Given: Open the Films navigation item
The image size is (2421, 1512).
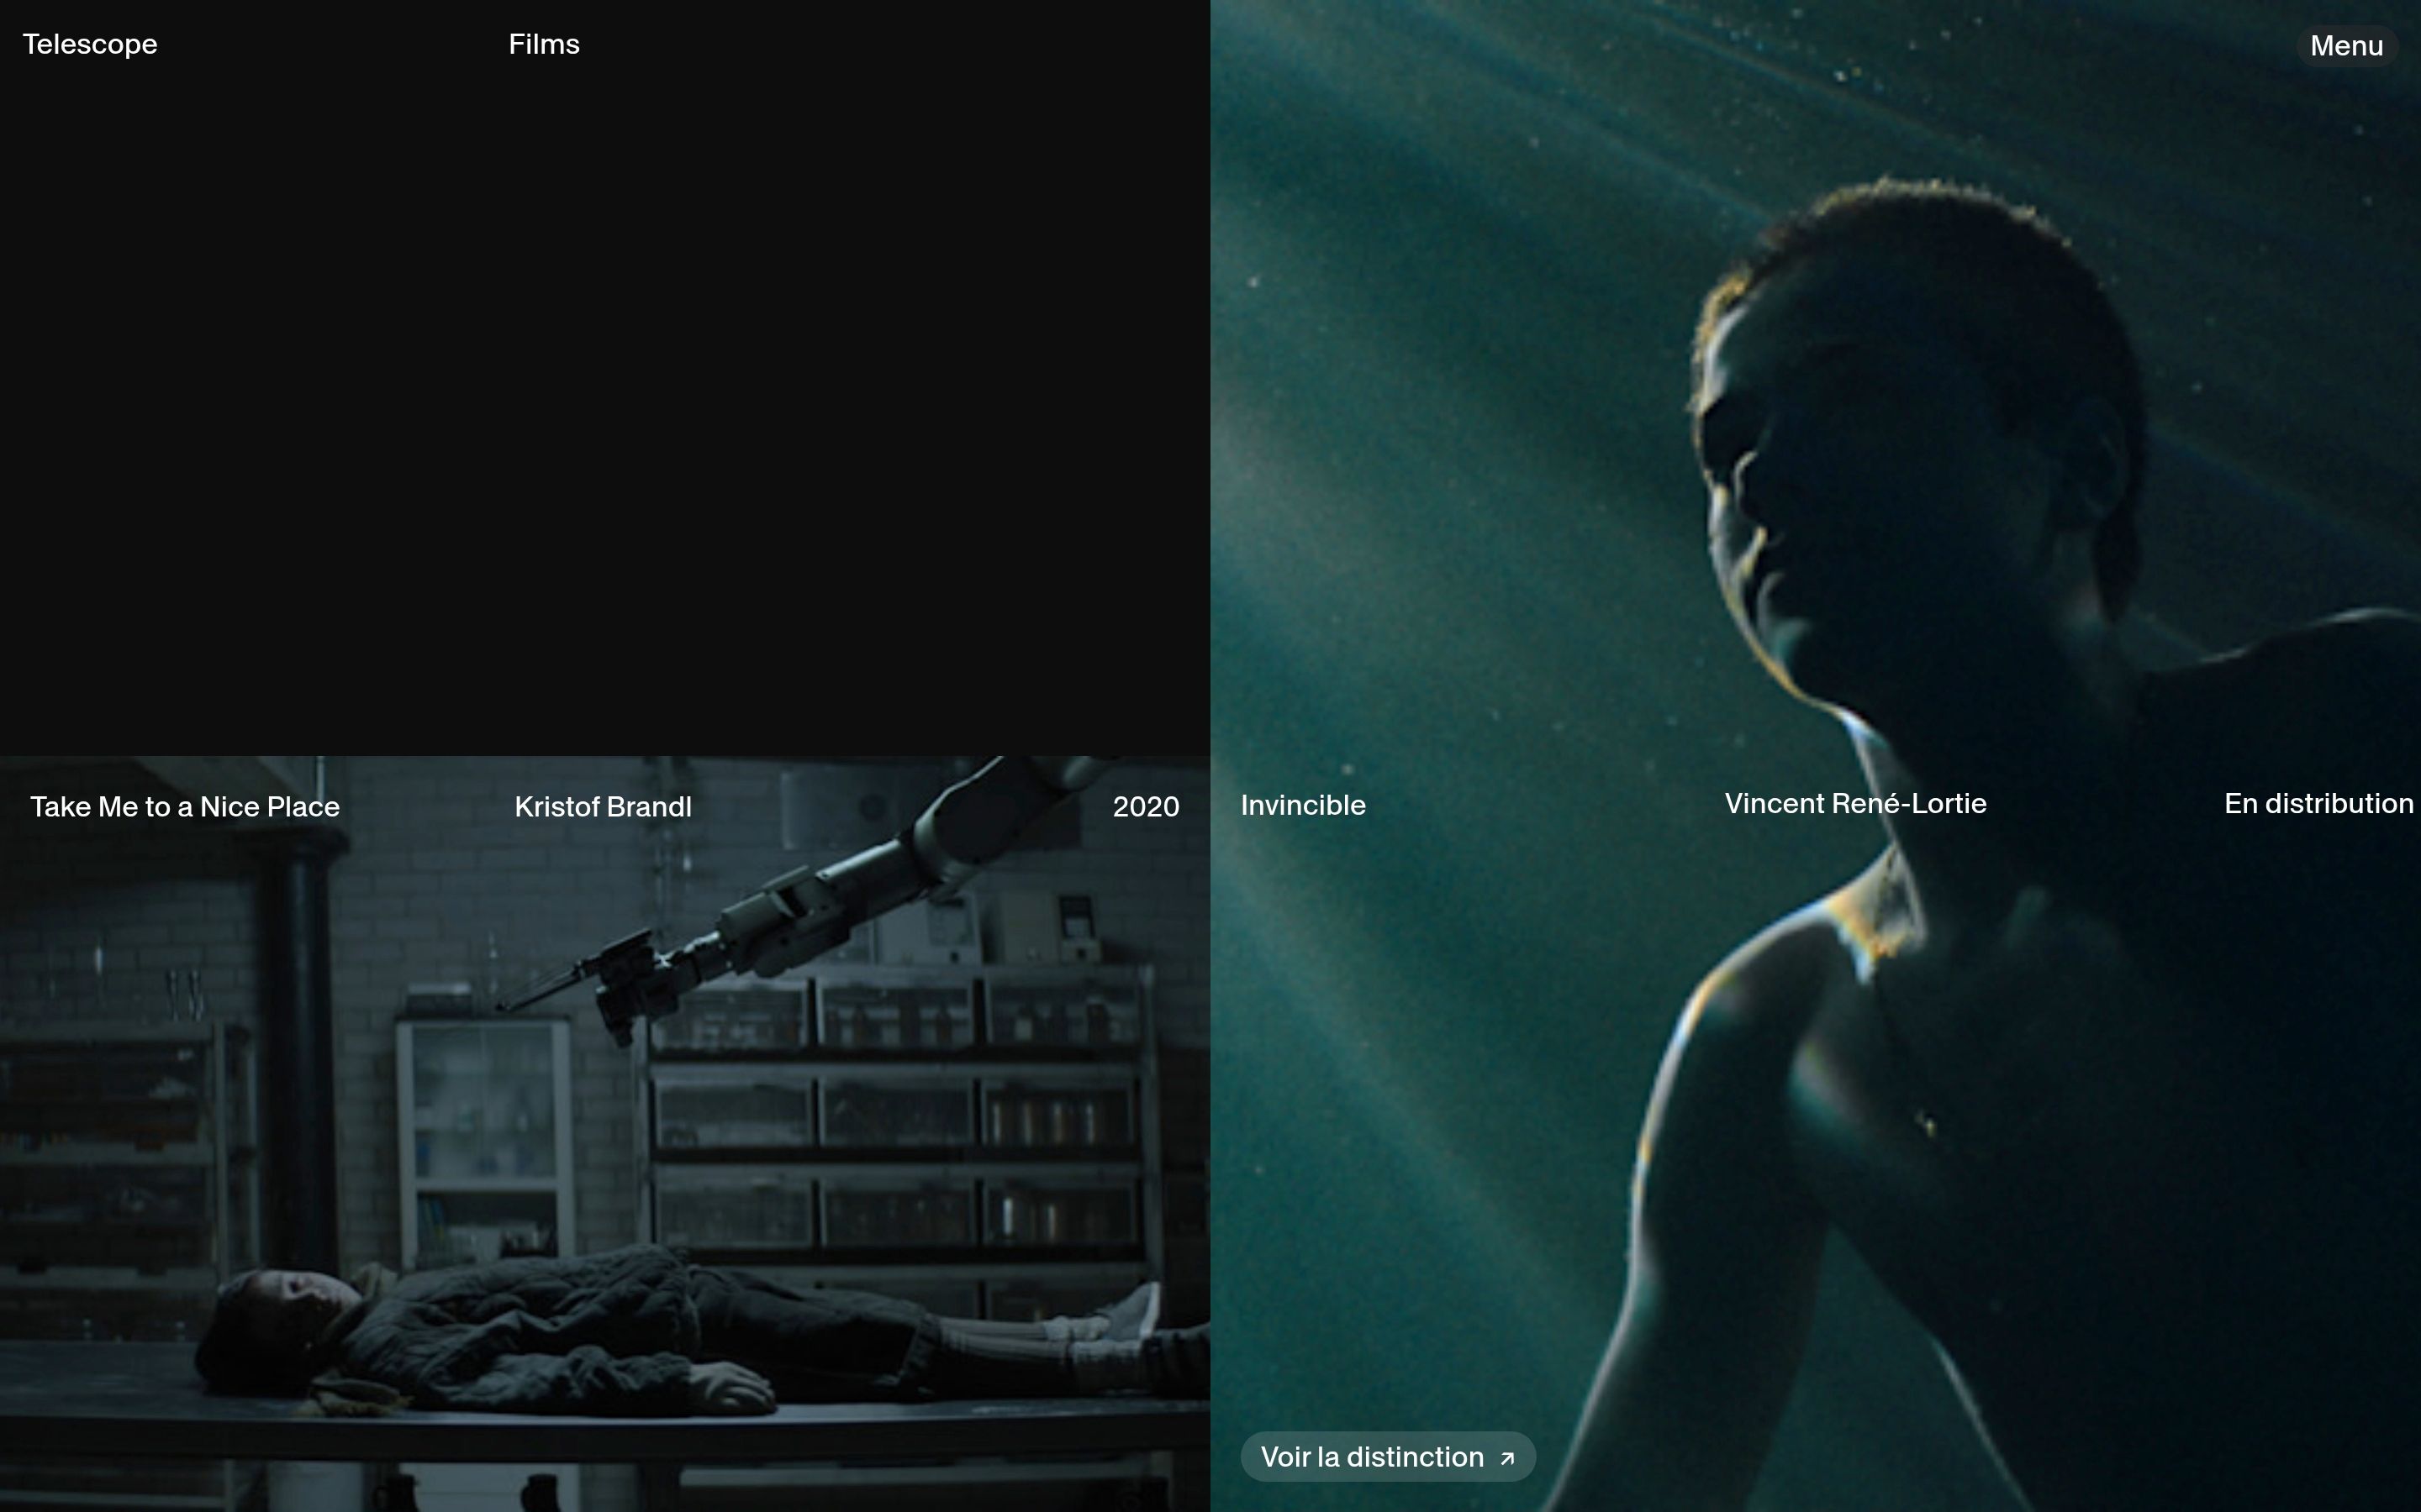Looking at the screenshot, I should coord(543,44).
